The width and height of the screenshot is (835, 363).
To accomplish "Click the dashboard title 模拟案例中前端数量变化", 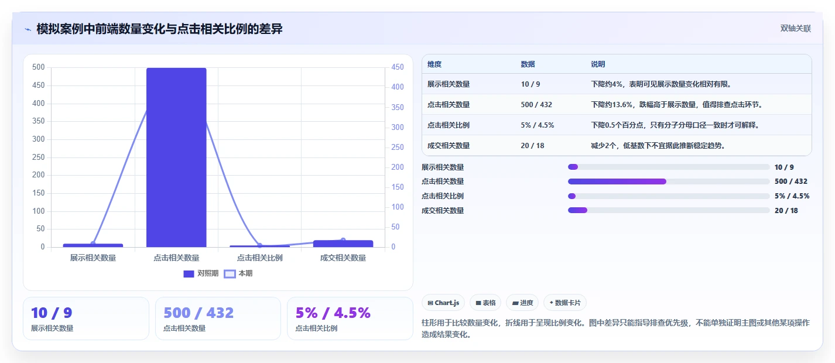I will [159, 29].
